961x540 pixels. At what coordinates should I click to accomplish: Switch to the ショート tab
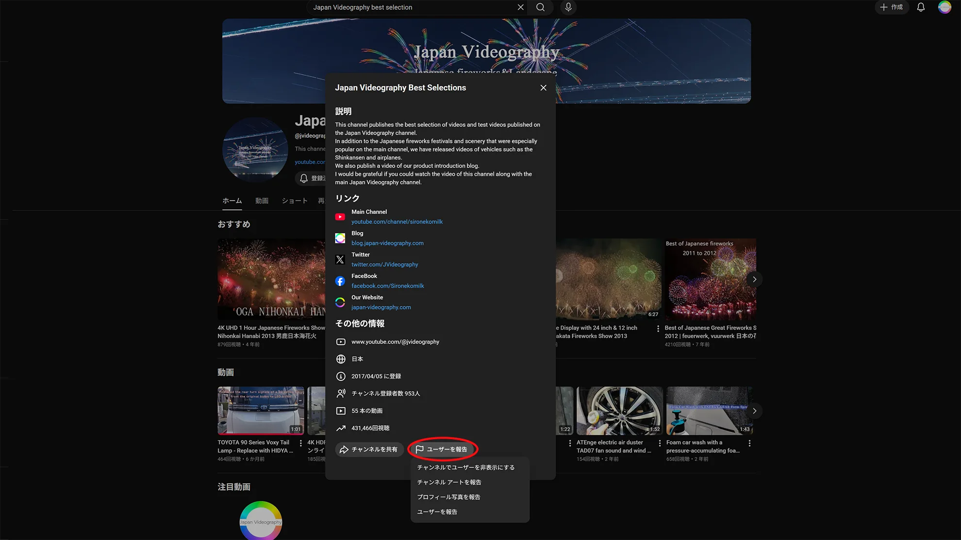(x=295, y=201)
